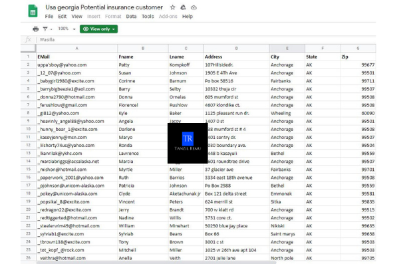Select row 26 header
Screen dimensions: 399x266
[28, 257]
